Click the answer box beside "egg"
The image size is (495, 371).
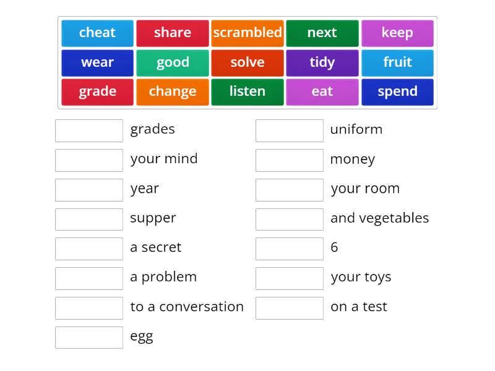[89, 337]
